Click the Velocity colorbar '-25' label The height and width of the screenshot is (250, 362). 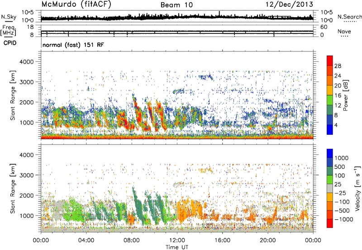pyautogui.click(x=340, y=193)
